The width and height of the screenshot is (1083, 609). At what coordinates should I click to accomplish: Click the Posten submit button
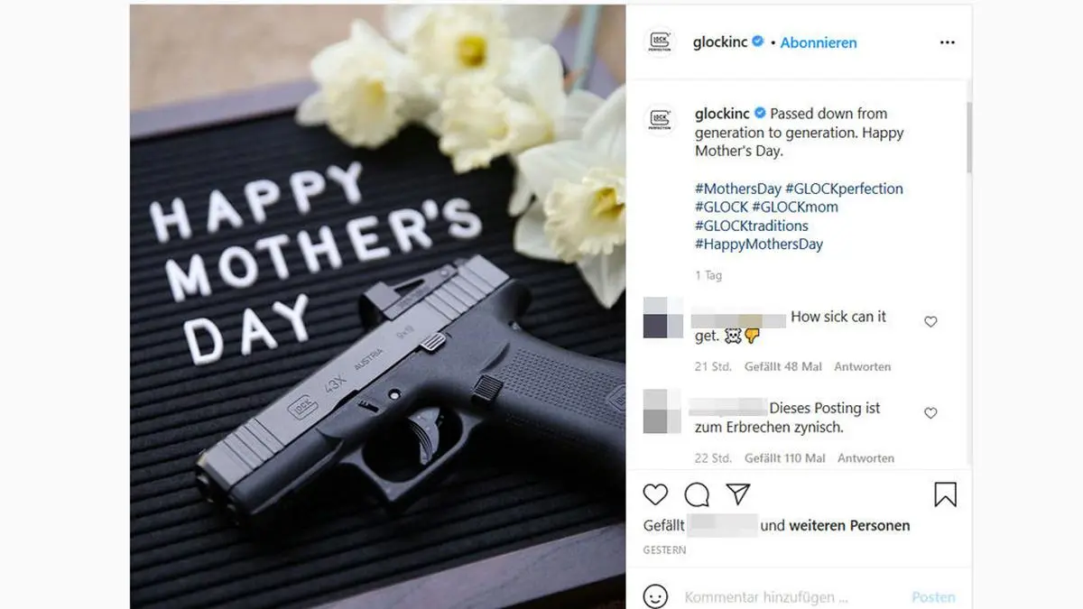[x=933, y=597]
